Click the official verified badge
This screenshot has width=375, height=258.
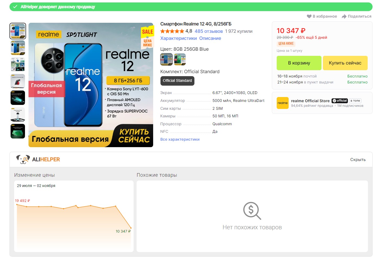(339, 101)
